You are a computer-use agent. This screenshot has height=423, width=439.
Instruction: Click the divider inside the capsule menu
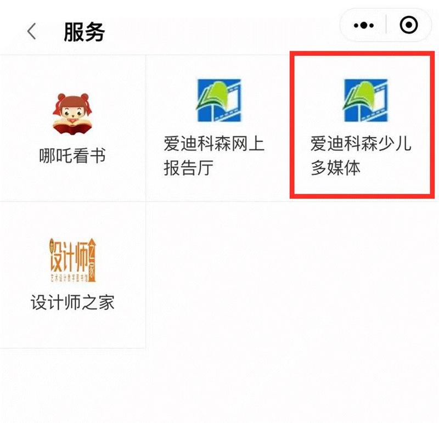click(386, 25)
